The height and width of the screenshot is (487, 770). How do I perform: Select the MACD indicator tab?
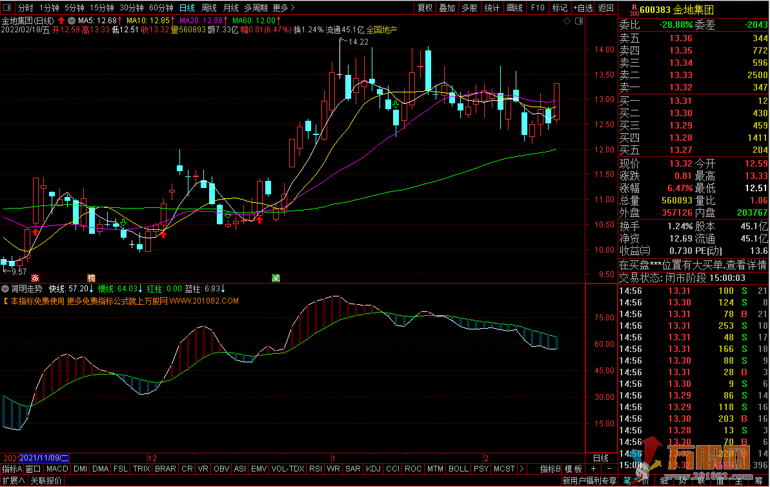(57, 469)
